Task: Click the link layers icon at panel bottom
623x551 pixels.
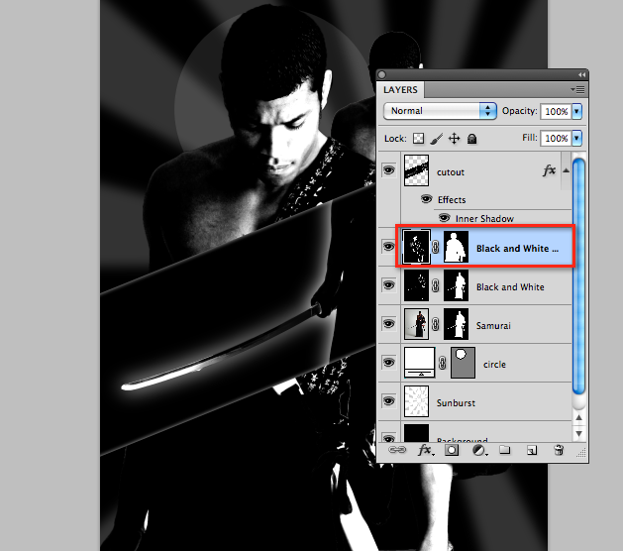Action: (x=397, y=450)
